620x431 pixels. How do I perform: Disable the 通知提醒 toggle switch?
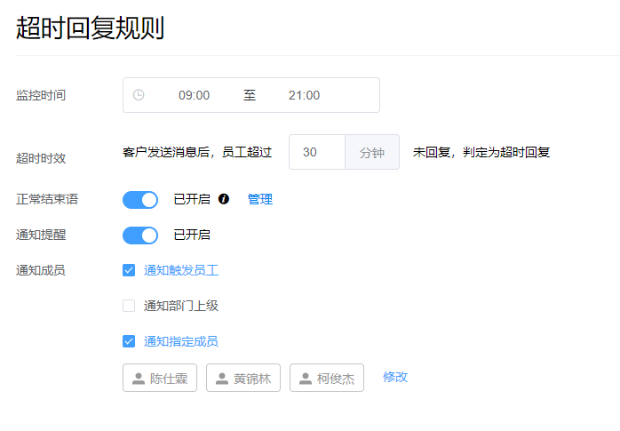(140, 235)
